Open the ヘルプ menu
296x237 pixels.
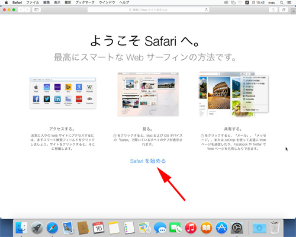(x=124, y=2)
